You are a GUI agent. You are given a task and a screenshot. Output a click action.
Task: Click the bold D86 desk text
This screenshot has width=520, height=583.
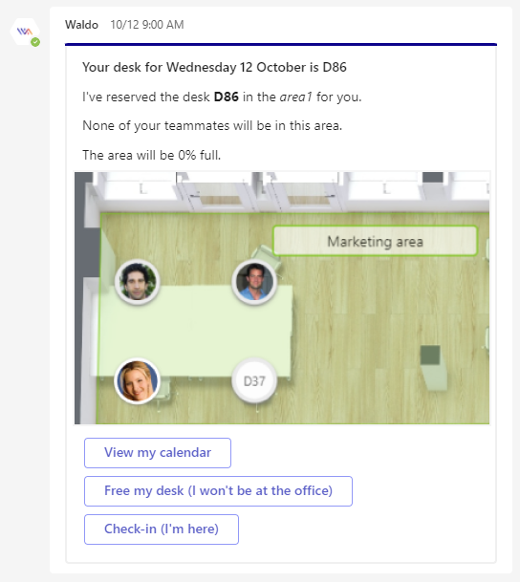pyautogui.click(x=227, y=97)
